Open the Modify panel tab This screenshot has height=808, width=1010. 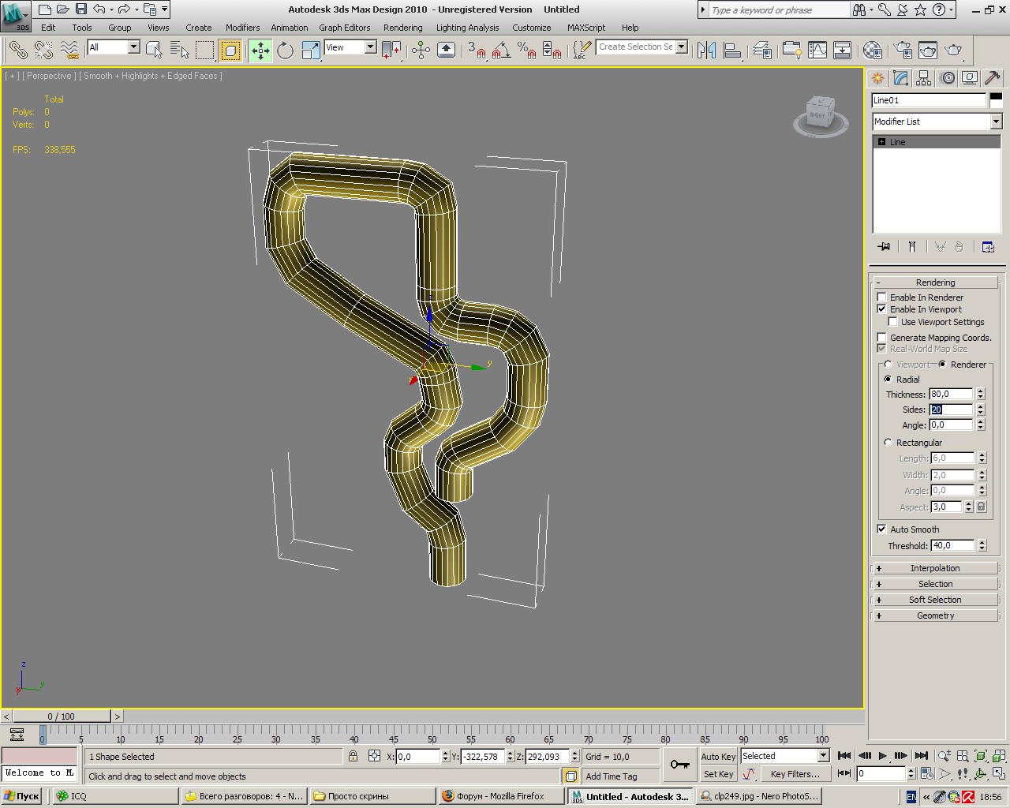(x=900, y=78)
